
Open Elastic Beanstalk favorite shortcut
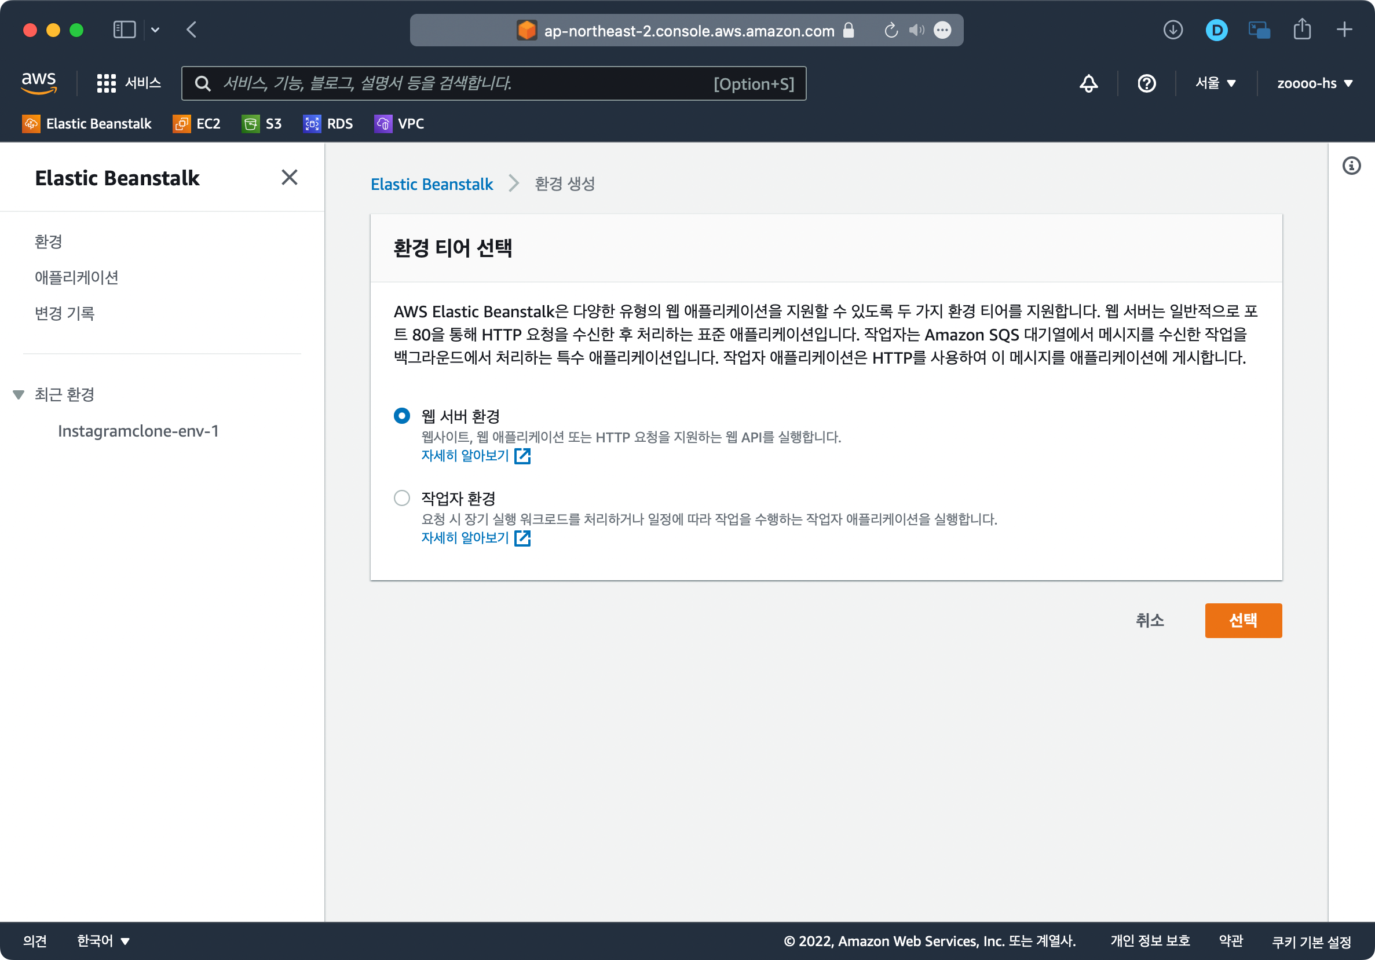(87, 123)
